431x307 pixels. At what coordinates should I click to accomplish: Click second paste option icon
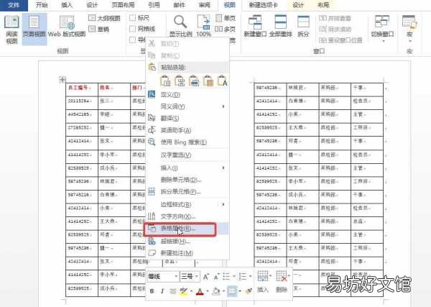[180, 81]
